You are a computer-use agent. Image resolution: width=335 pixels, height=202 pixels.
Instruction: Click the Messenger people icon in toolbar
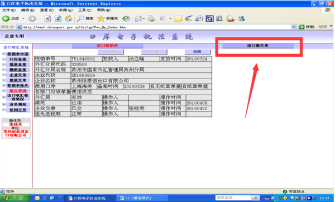[241, 19]
